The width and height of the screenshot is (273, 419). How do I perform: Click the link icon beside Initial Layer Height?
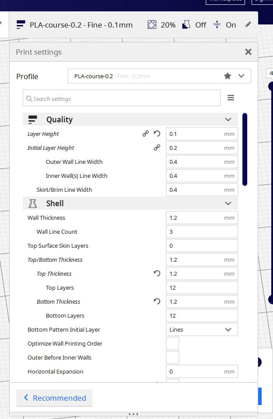pos(157,148)
